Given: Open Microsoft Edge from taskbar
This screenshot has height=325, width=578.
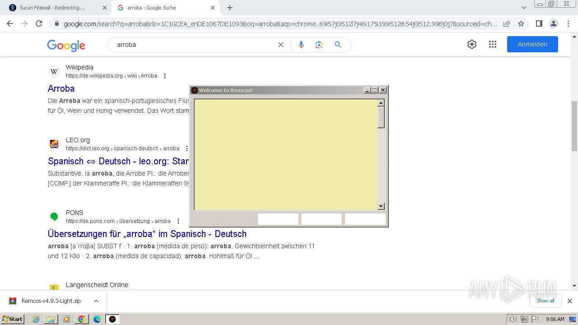Looking at the screenshot, I should [x=97, y=319].
